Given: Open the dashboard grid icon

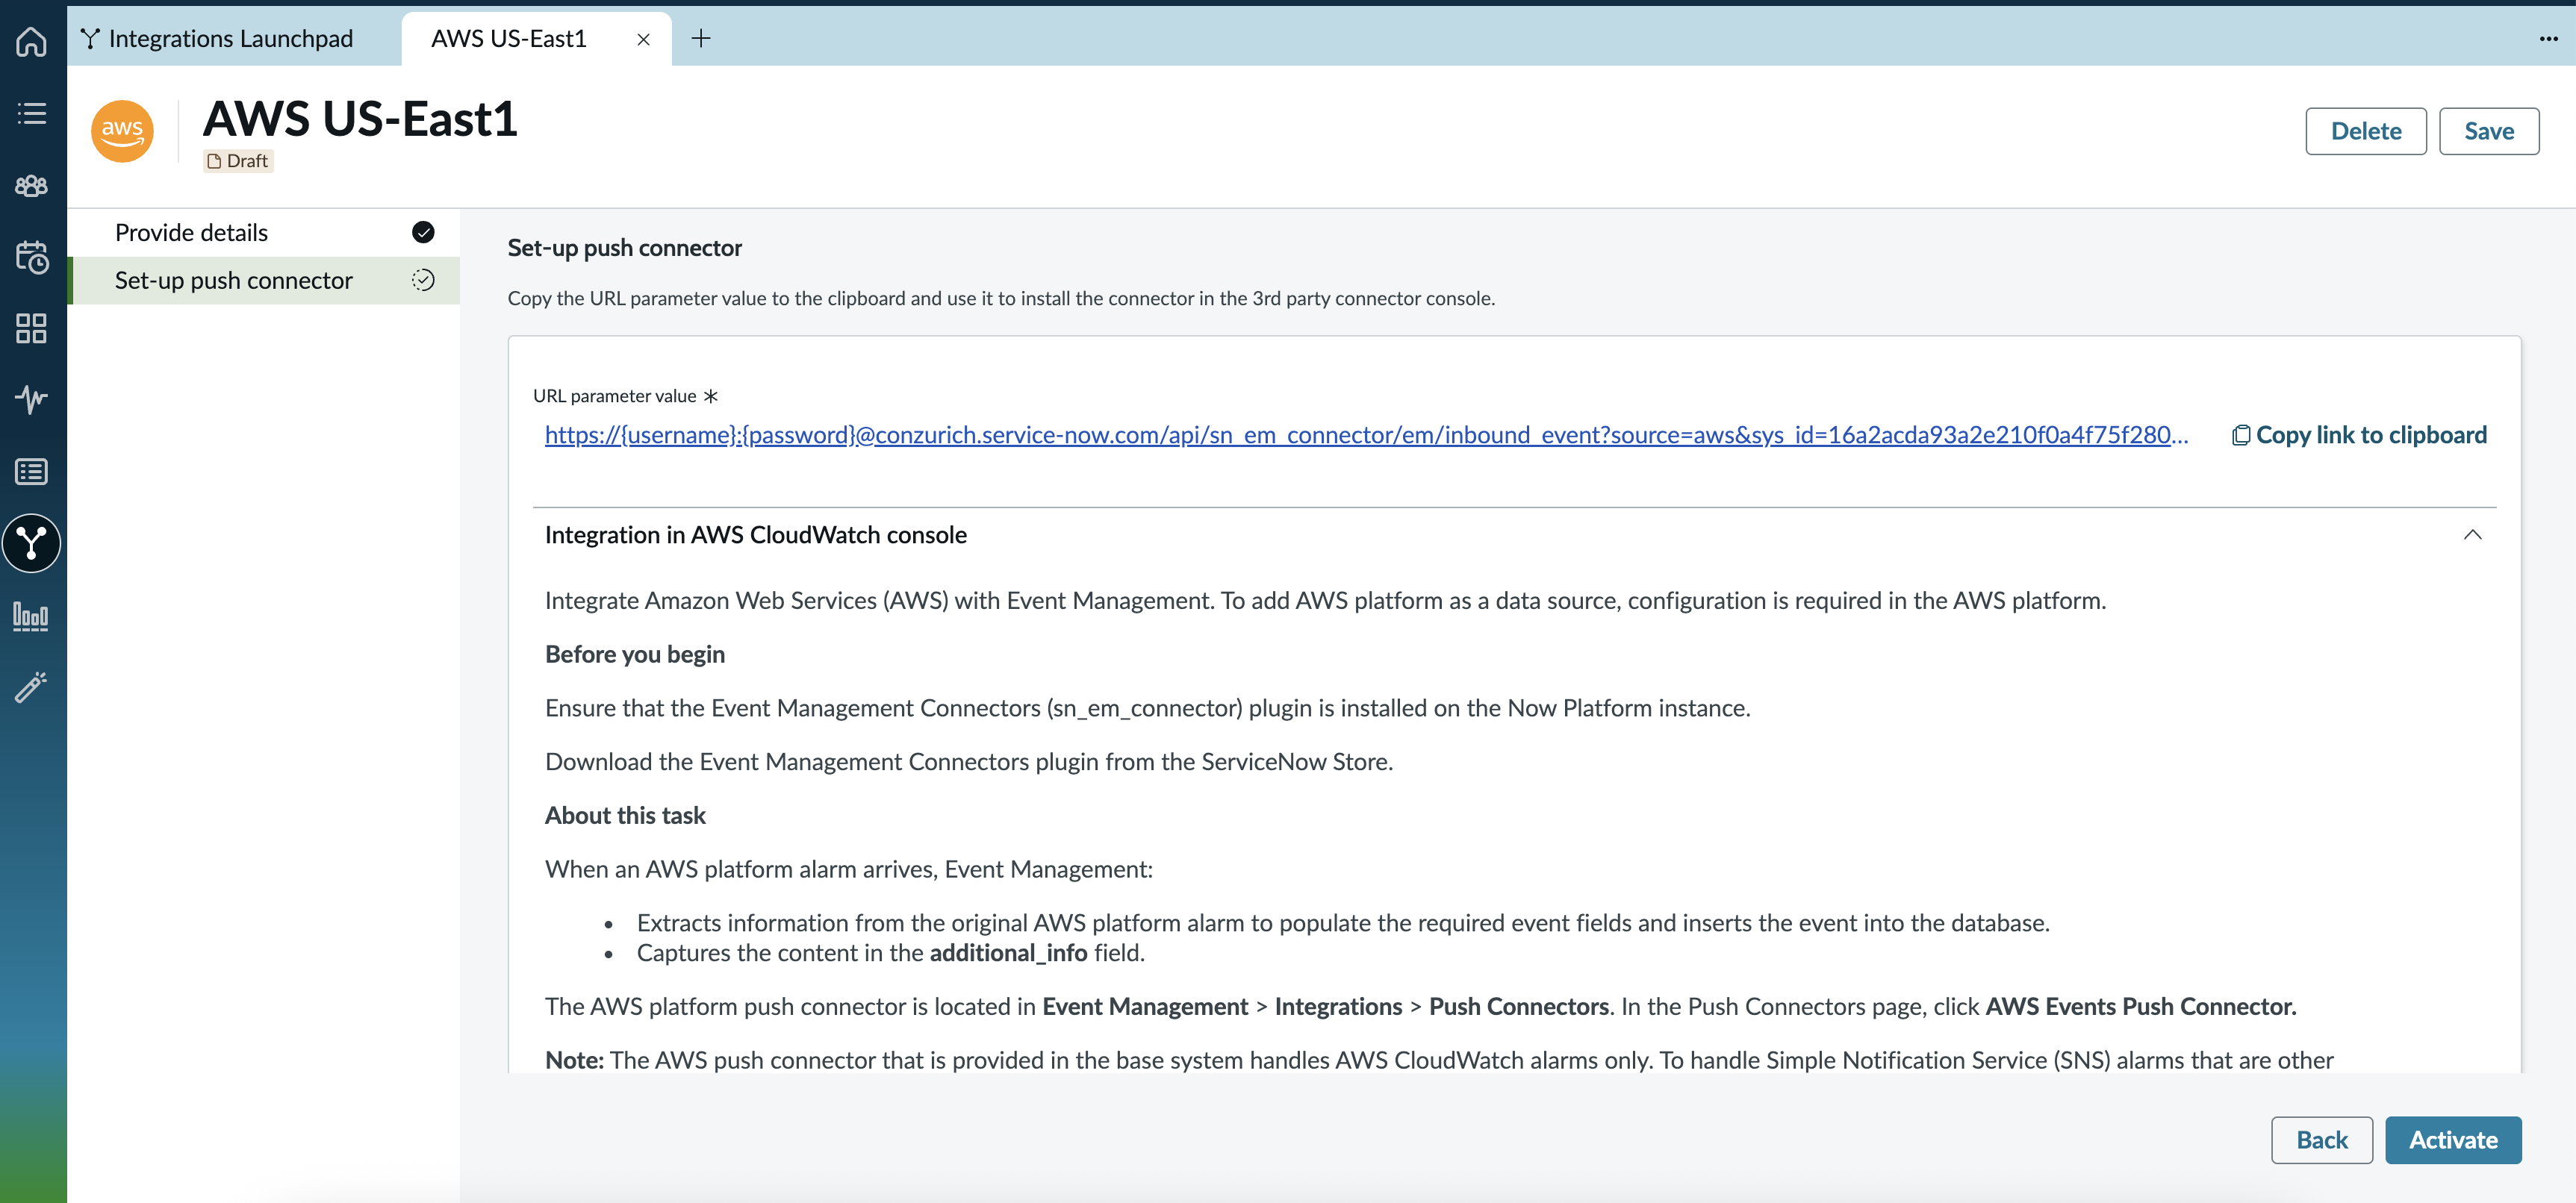Looking at the screenshot, I should pos(31,328).
